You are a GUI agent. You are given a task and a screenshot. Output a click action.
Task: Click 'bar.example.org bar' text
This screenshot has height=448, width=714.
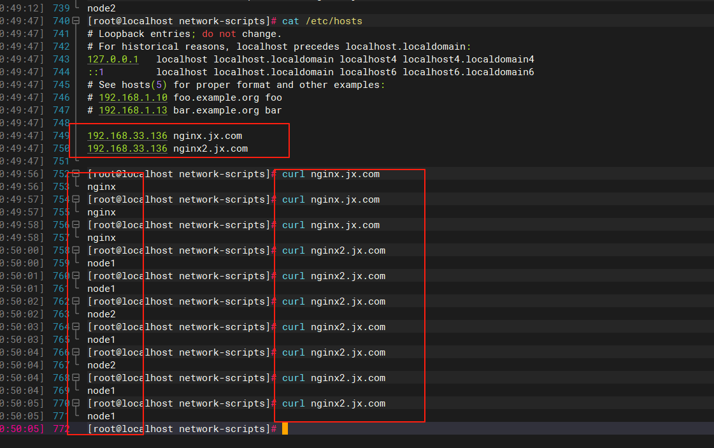(x=227, y=110)
